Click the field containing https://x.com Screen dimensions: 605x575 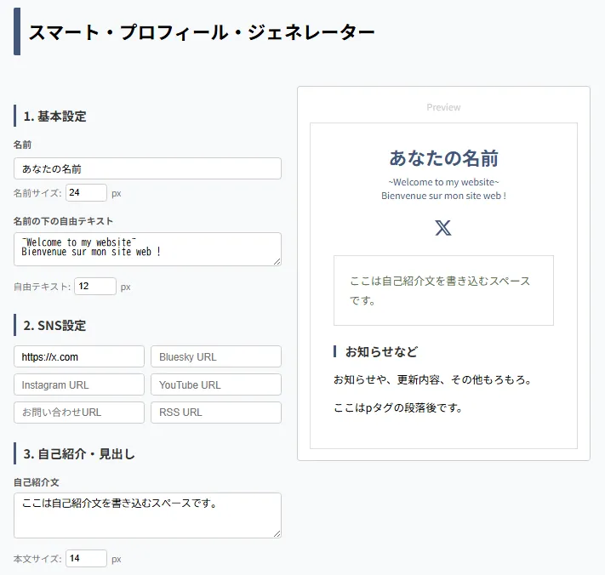pyautogui.click(x=79, y=356)
